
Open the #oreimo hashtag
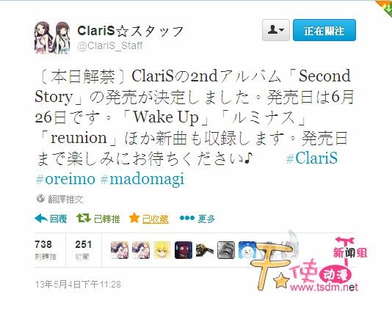coord(65,179)
